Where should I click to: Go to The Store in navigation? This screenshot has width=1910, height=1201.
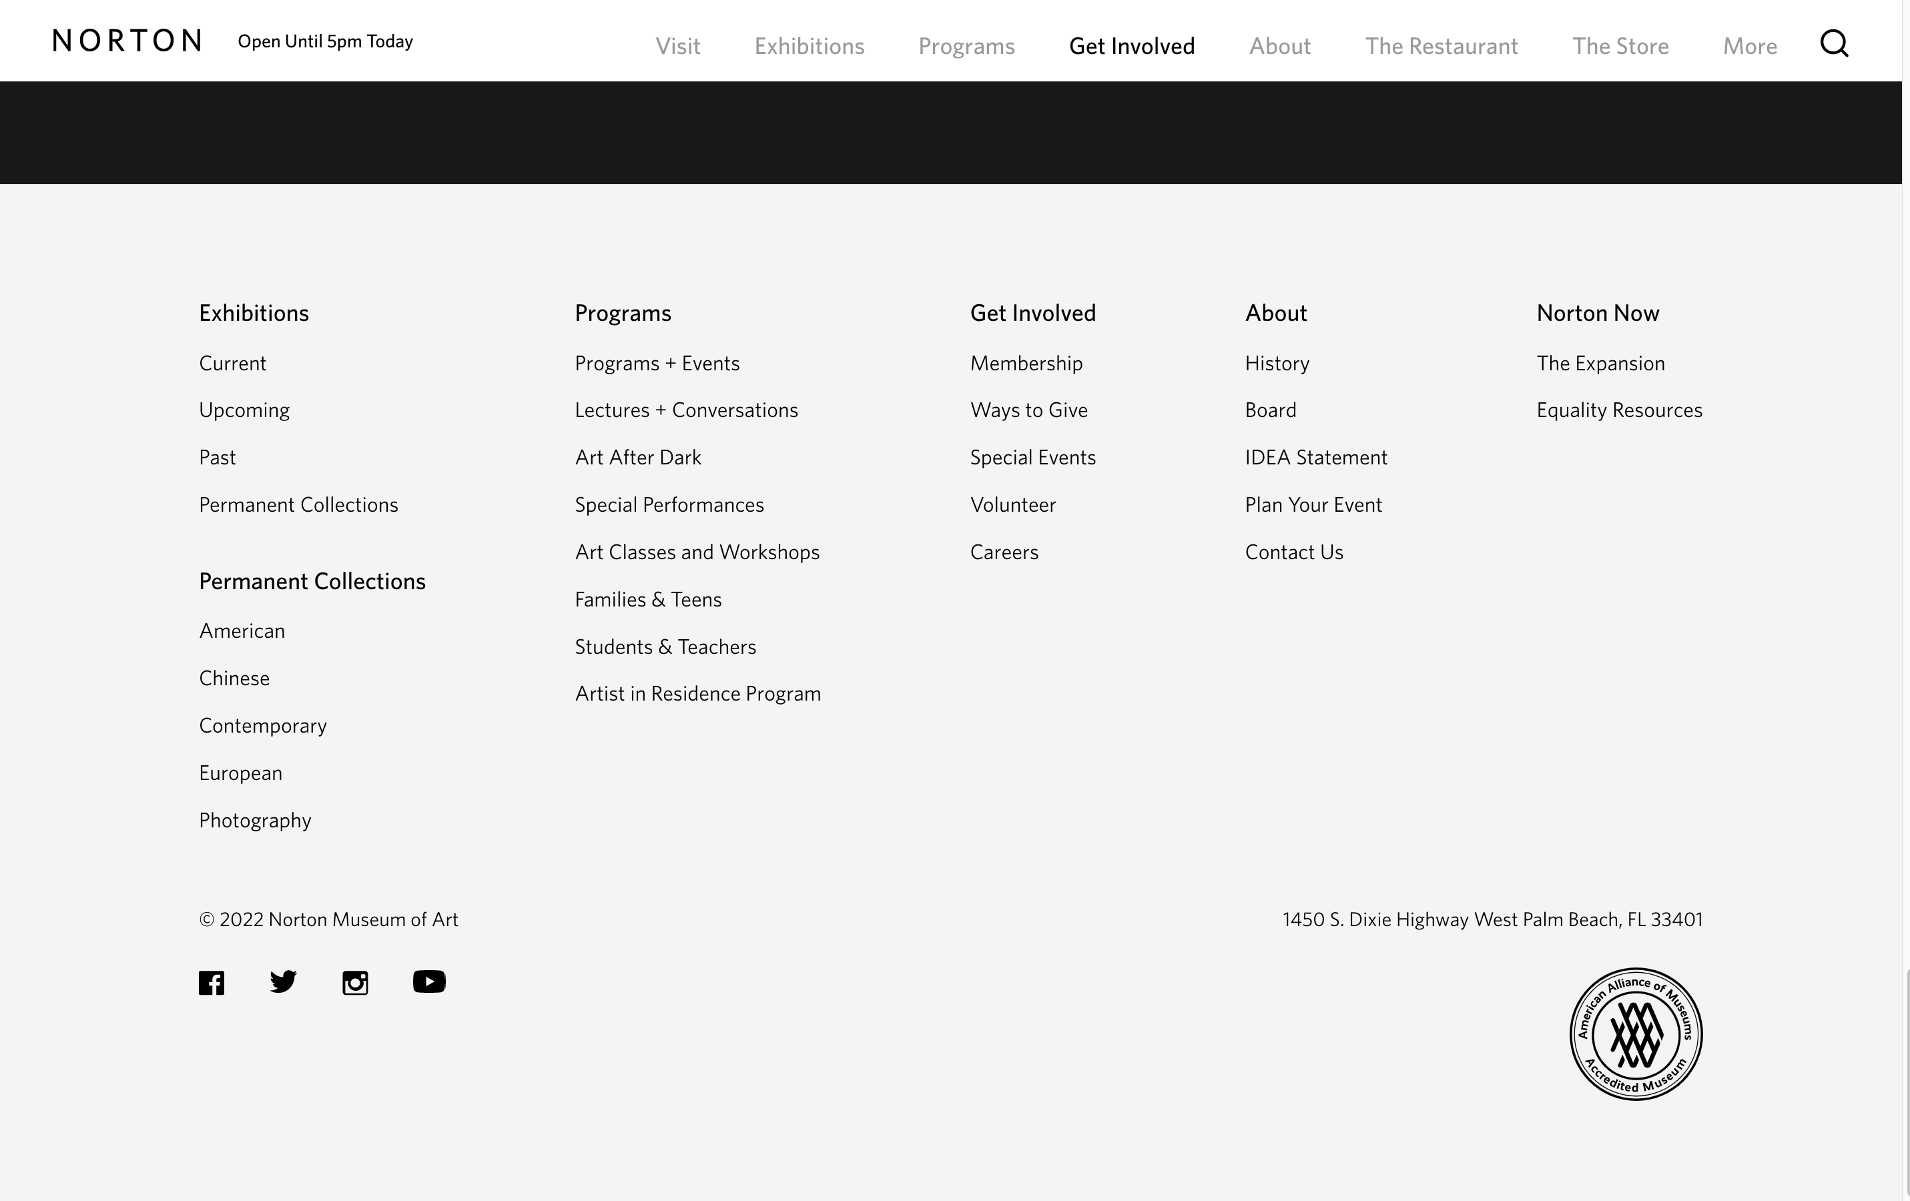[x=1620, y=46]
